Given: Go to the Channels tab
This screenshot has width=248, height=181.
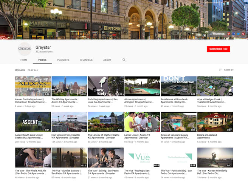Looking at the screenshot, I should (86, 60).
